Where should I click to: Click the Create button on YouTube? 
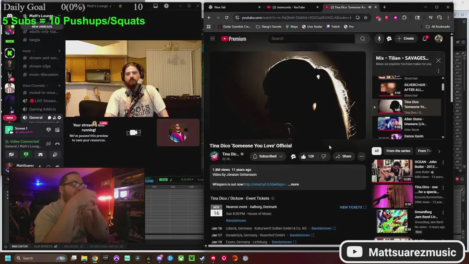pyautogui.click(x=405, y=38)
